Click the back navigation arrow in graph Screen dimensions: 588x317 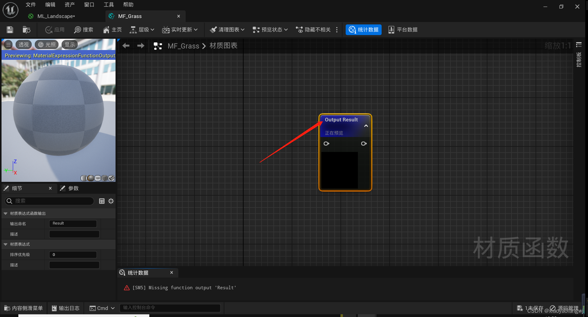point(126,46)
